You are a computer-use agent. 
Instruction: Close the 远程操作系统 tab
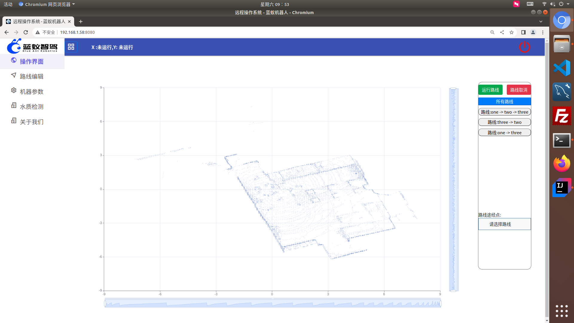point(69,22)
